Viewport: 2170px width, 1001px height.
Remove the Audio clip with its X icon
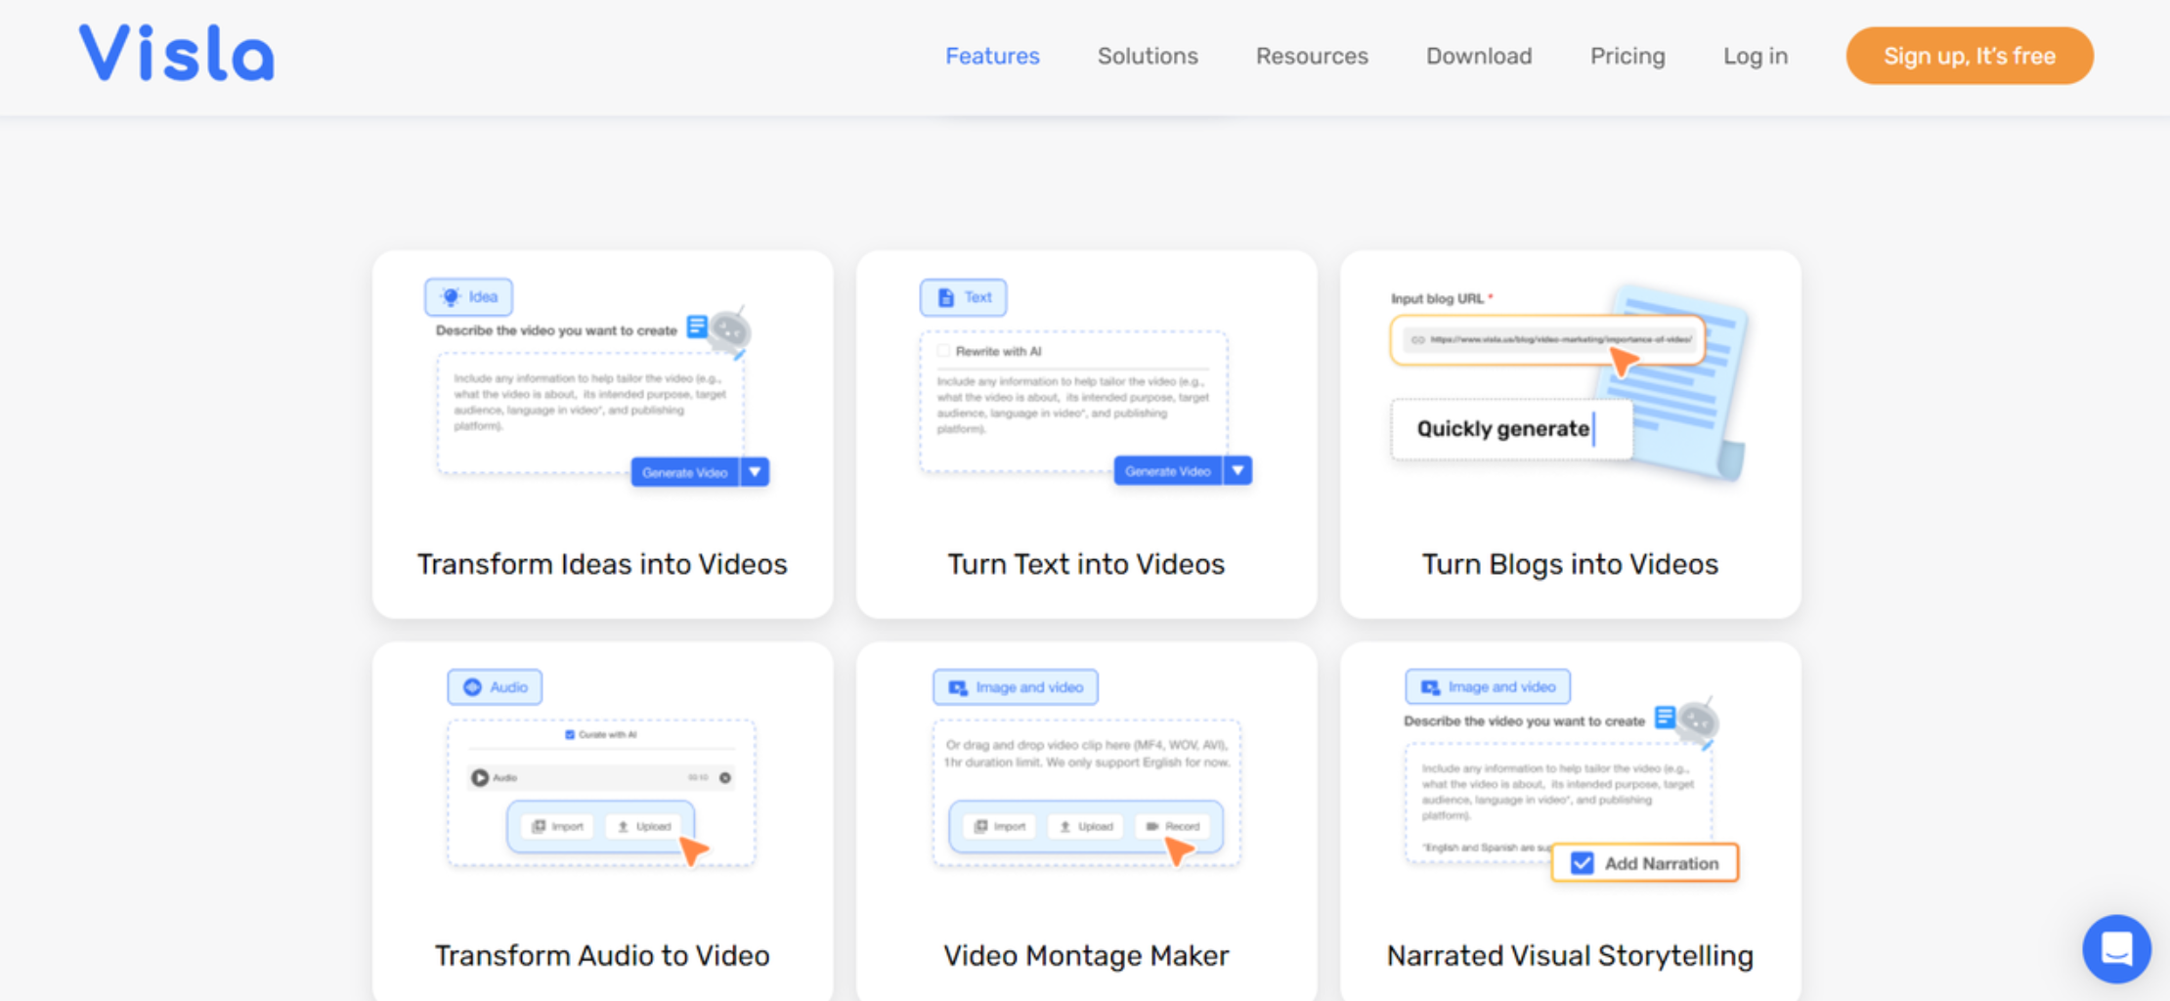click(x=725, y=778)
